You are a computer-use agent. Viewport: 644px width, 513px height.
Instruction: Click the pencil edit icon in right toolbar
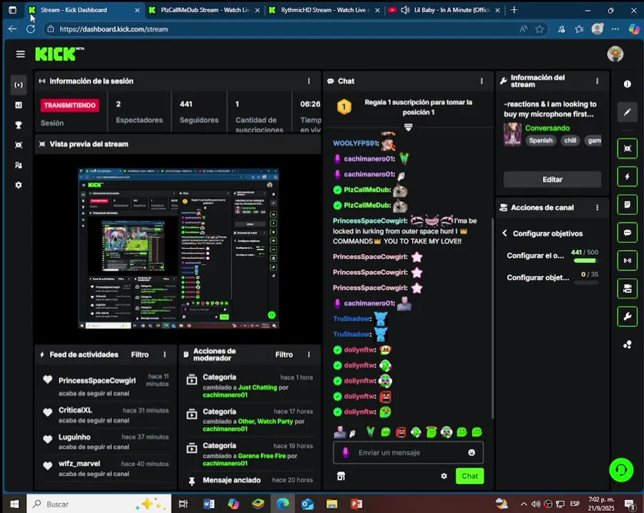[x=627, y=112]
